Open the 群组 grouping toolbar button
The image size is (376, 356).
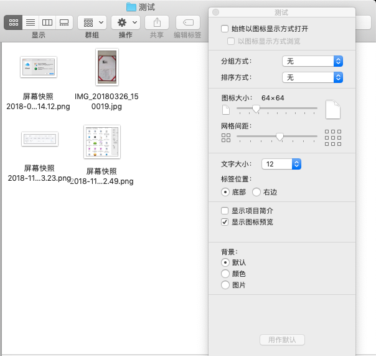(x=92, y=22)
